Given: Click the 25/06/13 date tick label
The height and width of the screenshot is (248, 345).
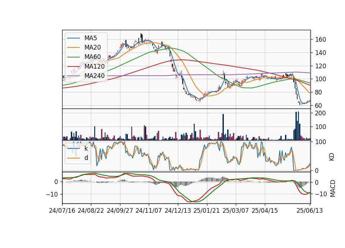Looking at the screenshot, I should tap(309, 211).
